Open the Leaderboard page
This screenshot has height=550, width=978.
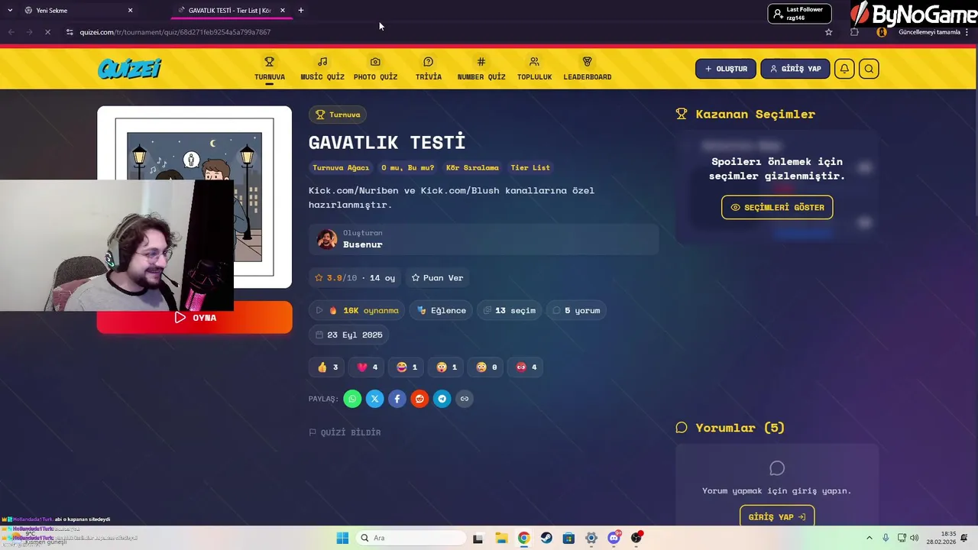pos(588,69)
